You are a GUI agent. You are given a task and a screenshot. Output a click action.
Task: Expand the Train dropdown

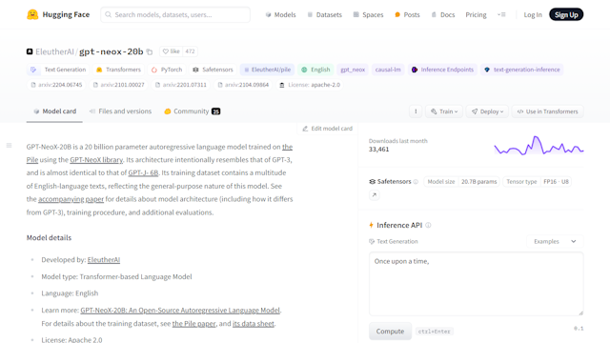(444, 111)
